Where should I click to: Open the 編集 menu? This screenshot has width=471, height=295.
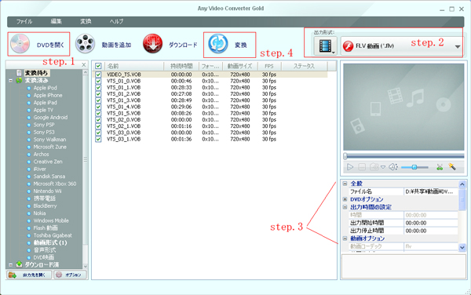pyautogui.click(x=57, y=22)
